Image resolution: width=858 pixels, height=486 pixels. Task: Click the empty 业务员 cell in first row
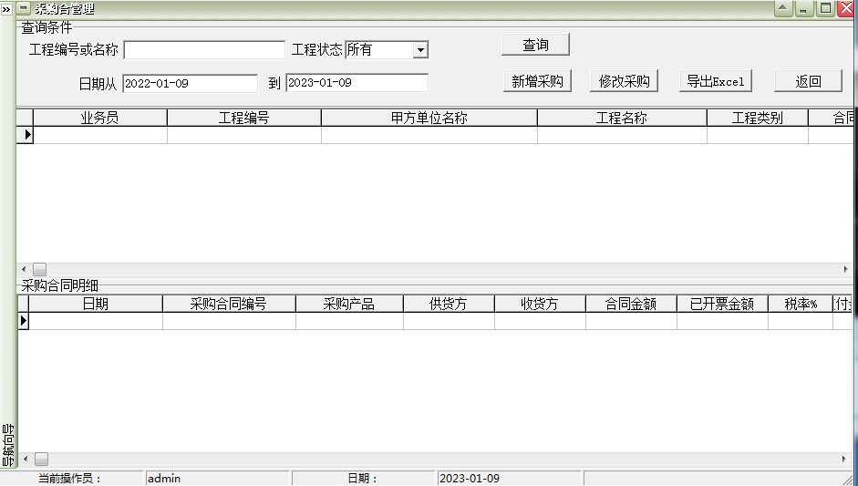pos(100,135)
